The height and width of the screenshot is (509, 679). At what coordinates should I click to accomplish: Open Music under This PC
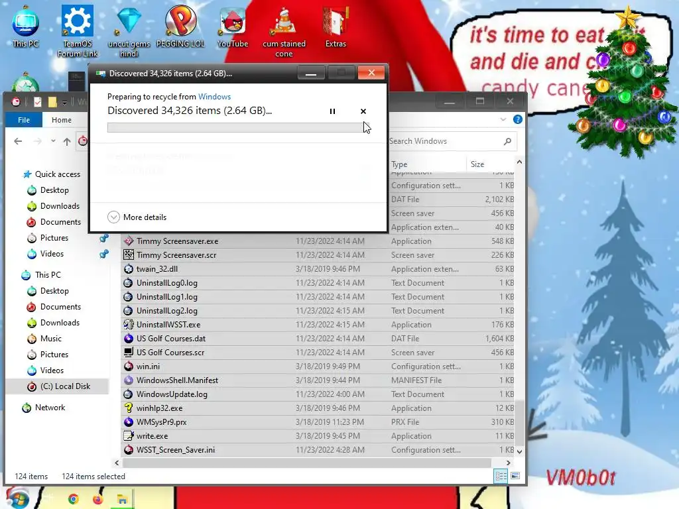(44, 339)
